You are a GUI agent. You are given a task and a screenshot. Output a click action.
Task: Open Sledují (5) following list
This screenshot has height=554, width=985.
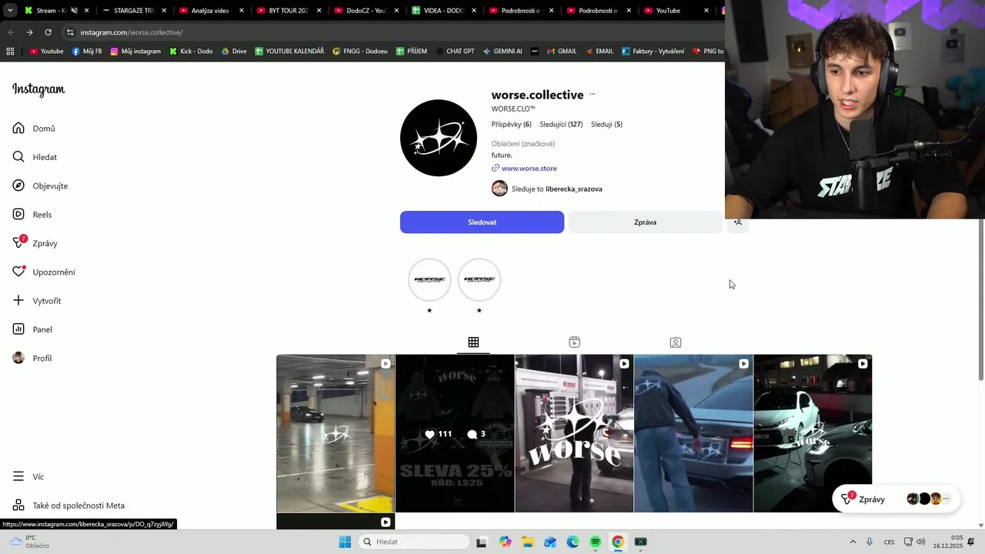click(x=606, y=125)
